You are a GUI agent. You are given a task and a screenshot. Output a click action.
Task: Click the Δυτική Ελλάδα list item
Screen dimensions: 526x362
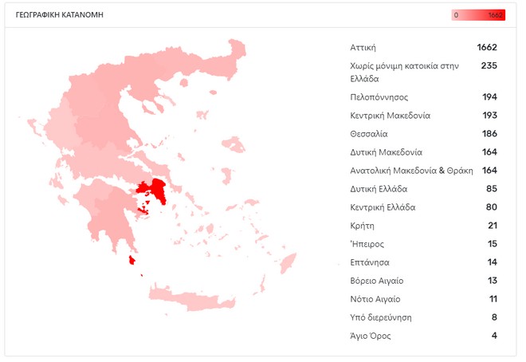pyautogui.click(x=379, y=189)
